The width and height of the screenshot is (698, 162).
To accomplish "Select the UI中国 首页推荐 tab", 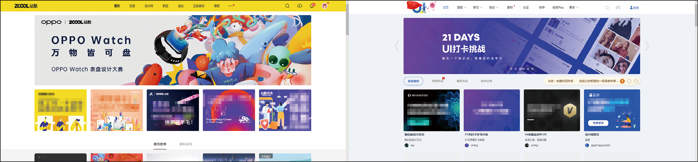I will click(x=413, y=81).
